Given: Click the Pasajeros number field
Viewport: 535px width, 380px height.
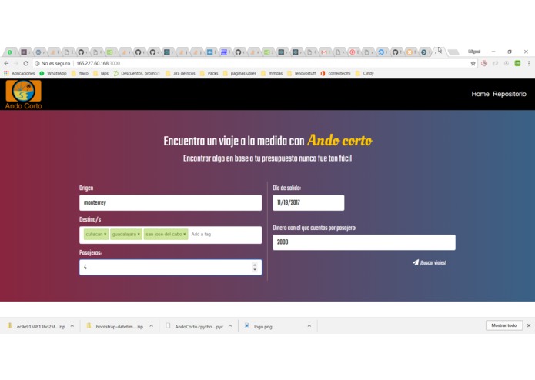Looking at the screenshot, I should [170, 267].
